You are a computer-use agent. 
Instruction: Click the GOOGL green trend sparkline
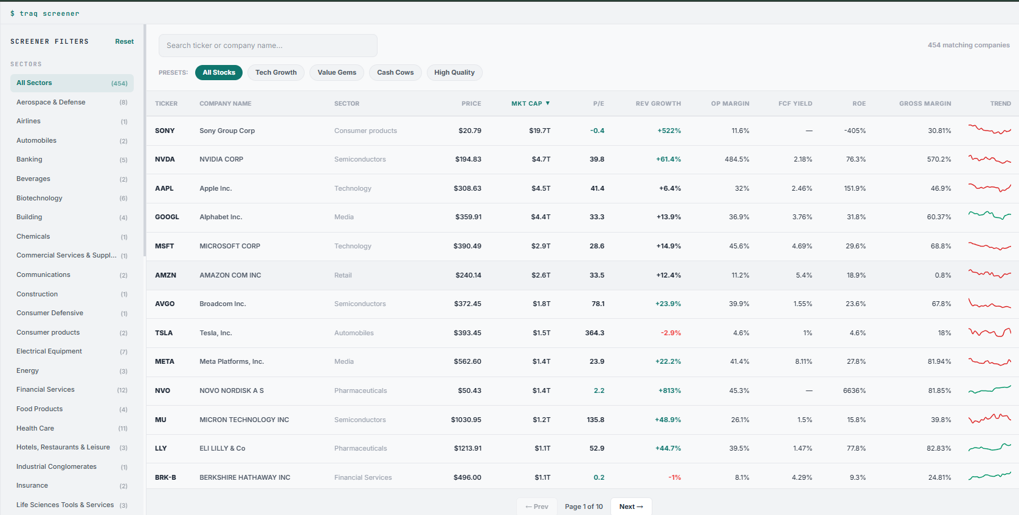[990, 217]
